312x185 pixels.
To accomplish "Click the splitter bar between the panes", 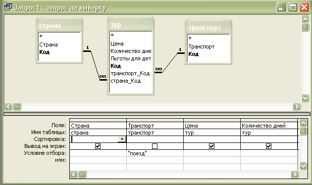I will (x=157, y=114).
